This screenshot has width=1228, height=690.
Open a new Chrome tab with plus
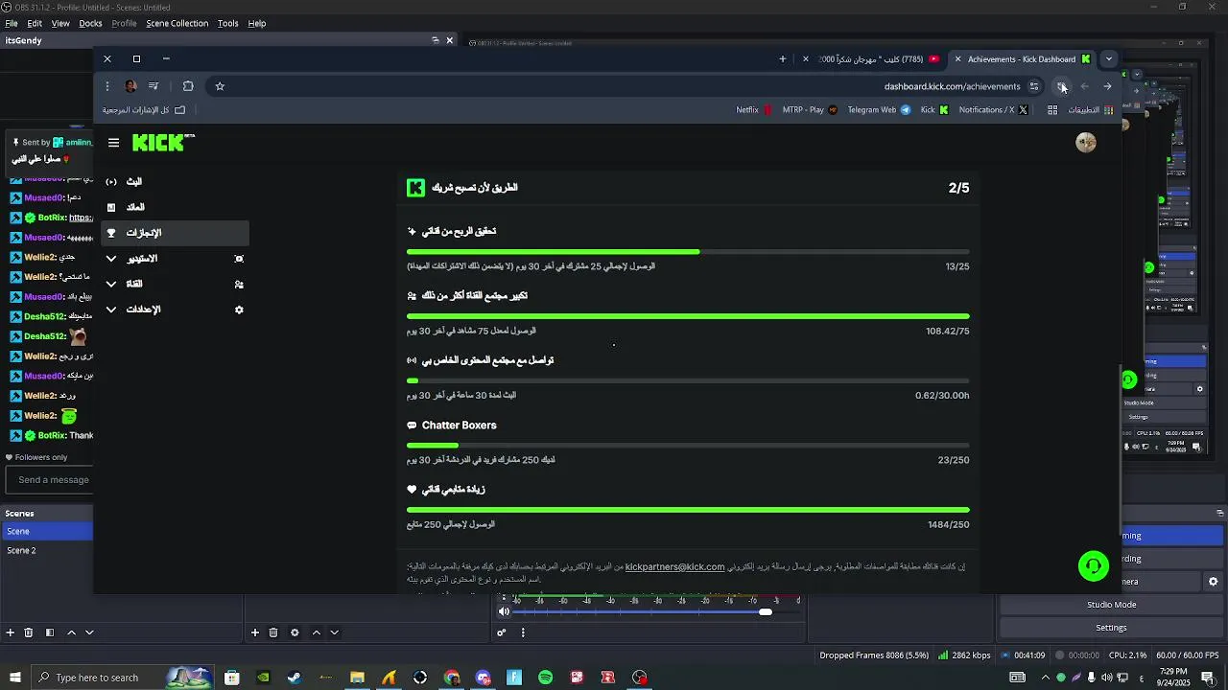point(783,59)
